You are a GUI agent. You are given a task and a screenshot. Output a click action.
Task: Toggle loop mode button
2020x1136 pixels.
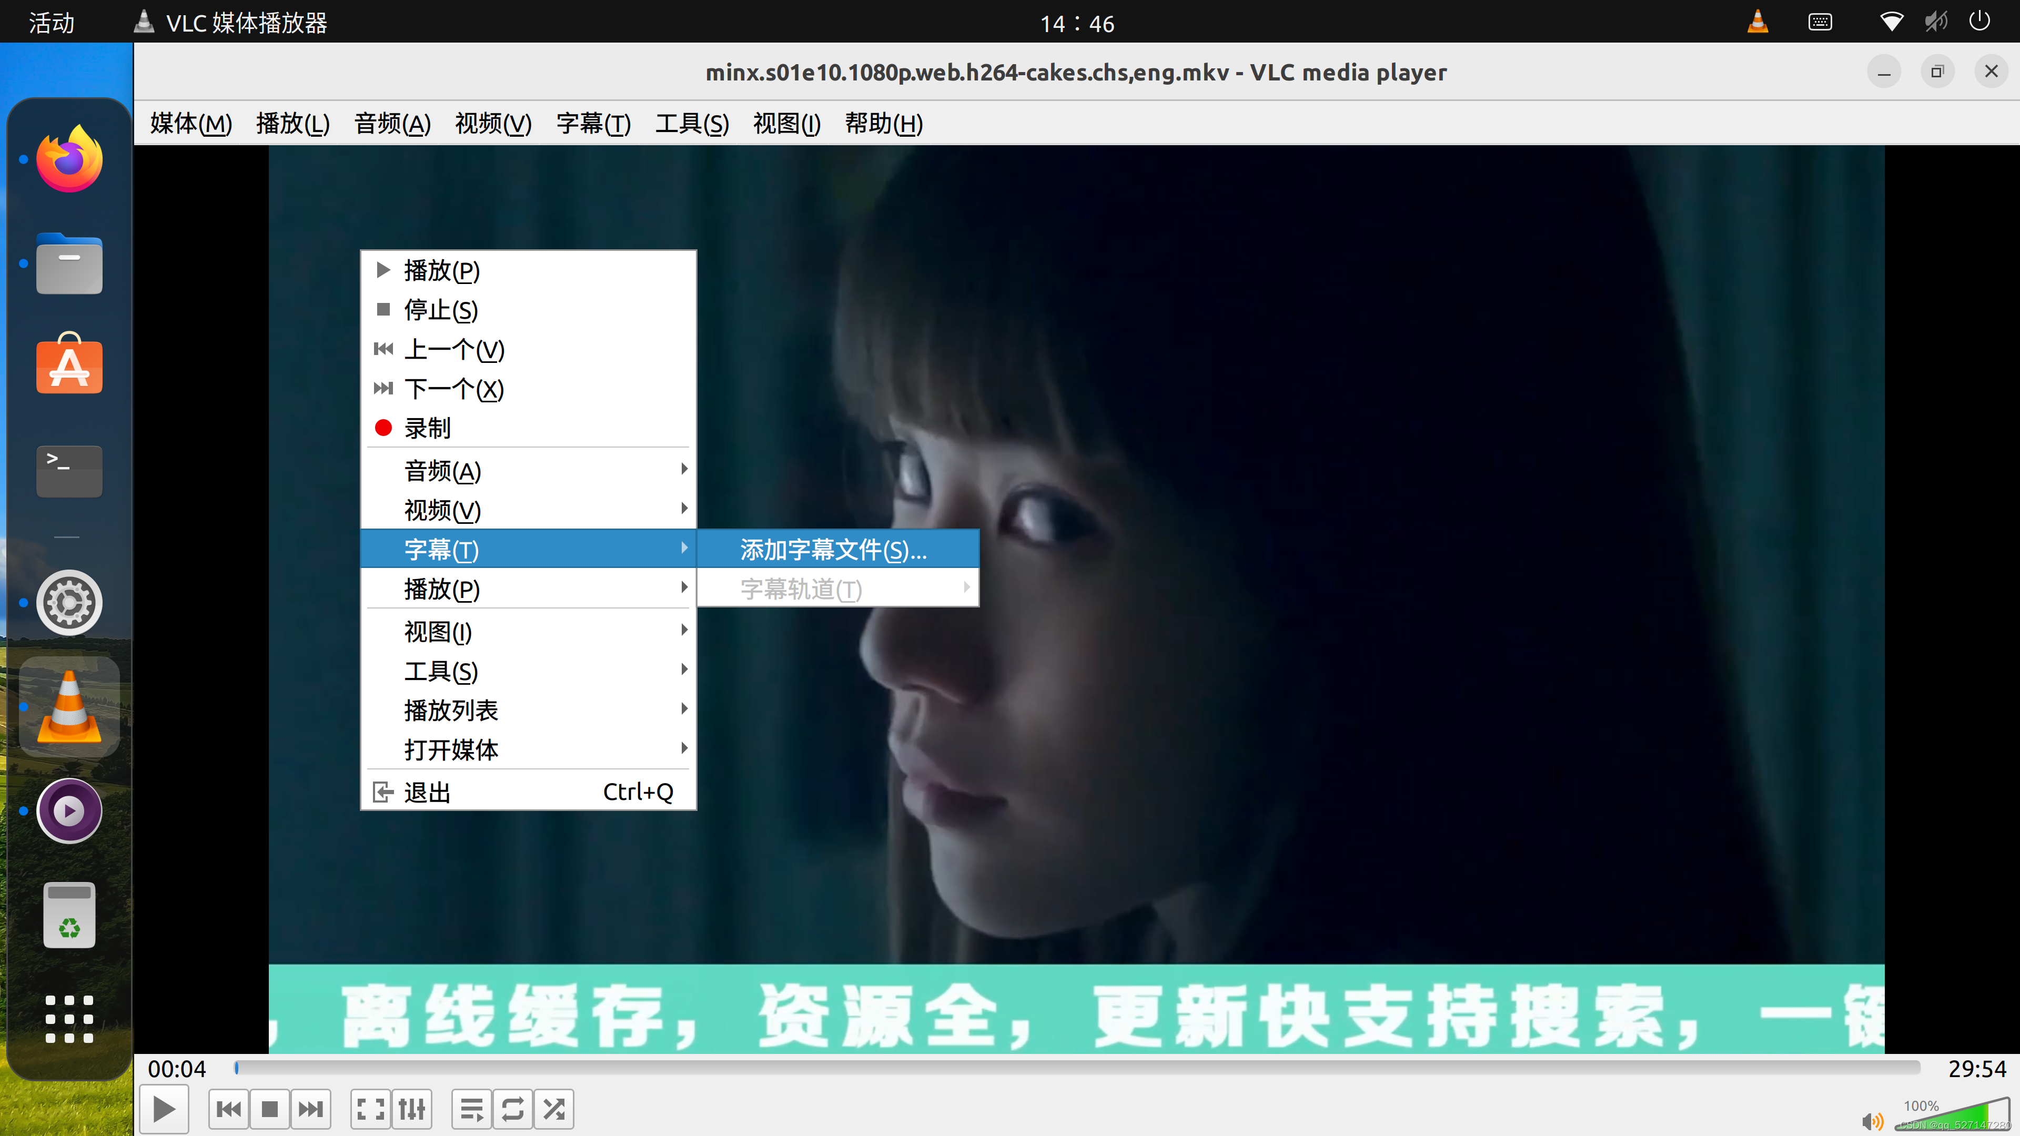(x=513, y=1109)
